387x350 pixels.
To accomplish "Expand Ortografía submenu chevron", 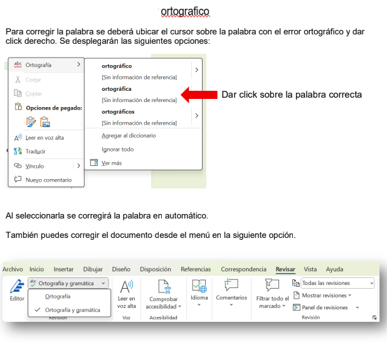I will tap(78, 64).
